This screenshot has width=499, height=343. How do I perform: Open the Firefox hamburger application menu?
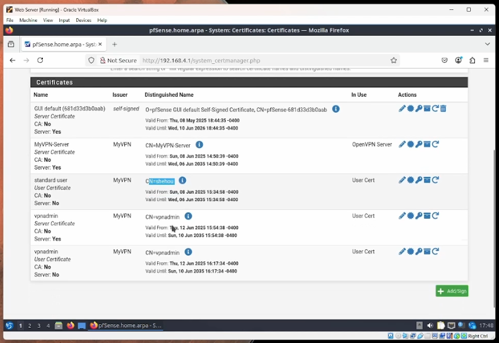[486, 60]
